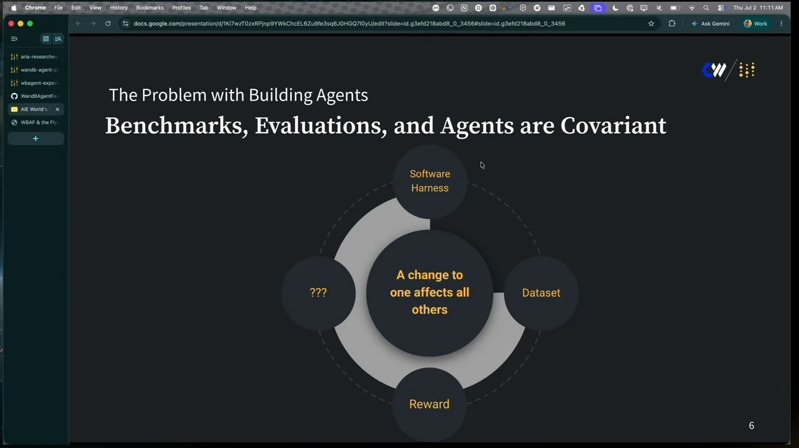Add a new tab with plus button
Viewport: 799px width, 448px height.
point(36,138)
